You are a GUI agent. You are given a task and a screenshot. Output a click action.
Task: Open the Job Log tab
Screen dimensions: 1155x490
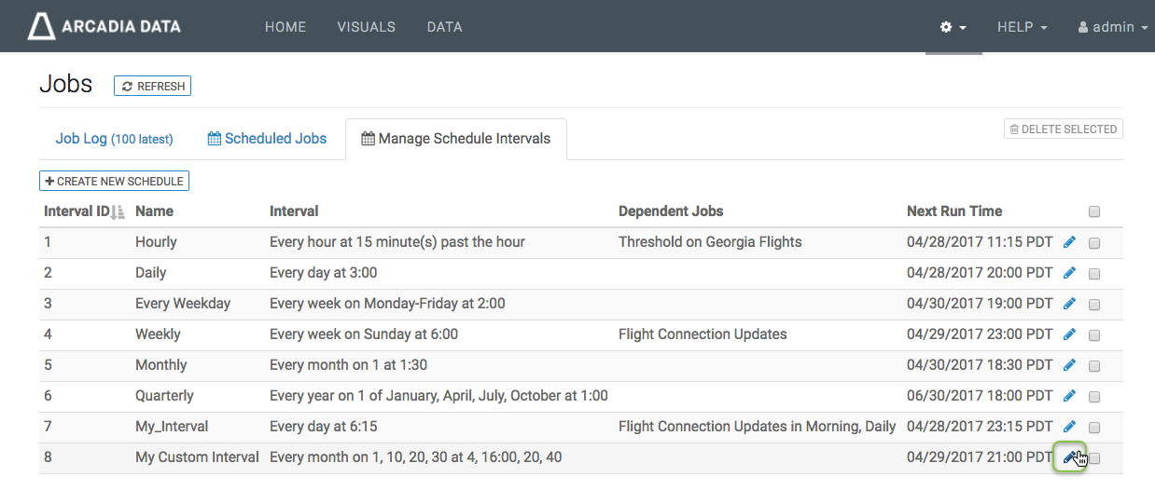click(114, 139)
